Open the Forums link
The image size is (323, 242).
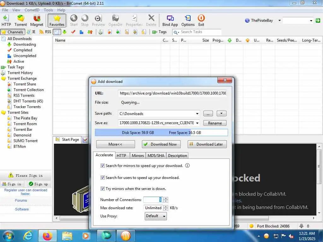(x=21, y=200)
